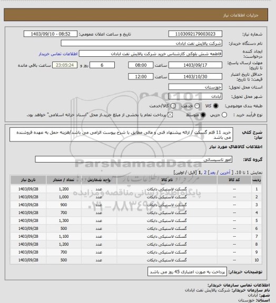276x303 pixels.
Task: Select the کالا radio button
Action: pyautogui.click(x=215, y=106)
